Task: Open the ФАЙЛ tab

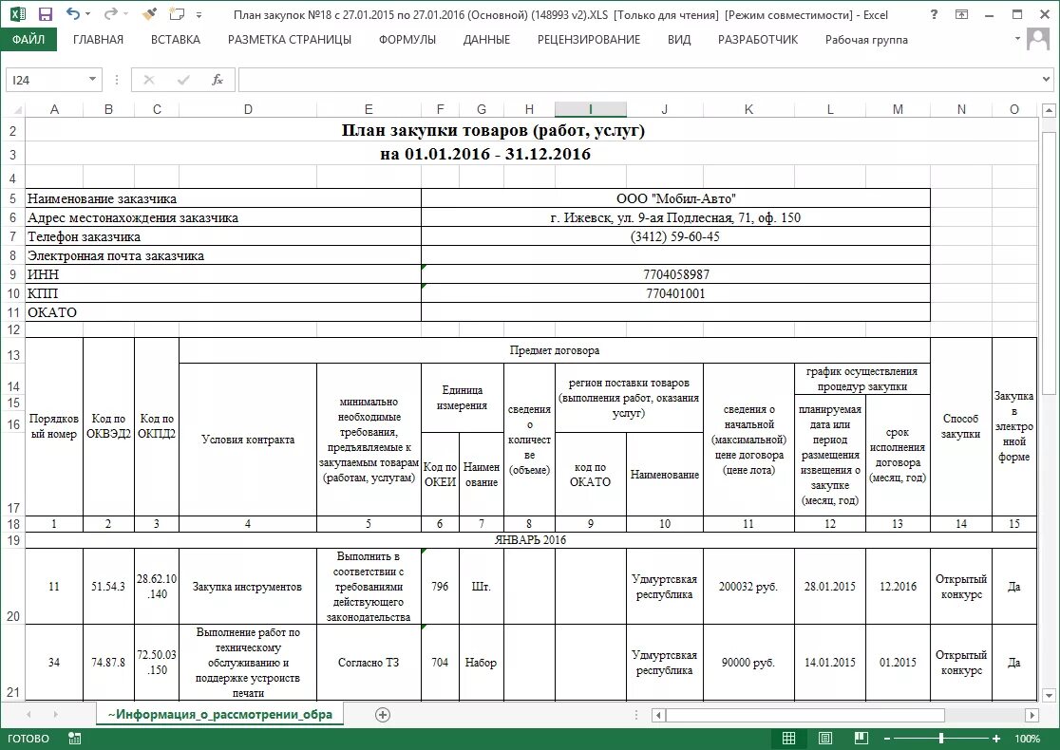Action: pos(28,40)
